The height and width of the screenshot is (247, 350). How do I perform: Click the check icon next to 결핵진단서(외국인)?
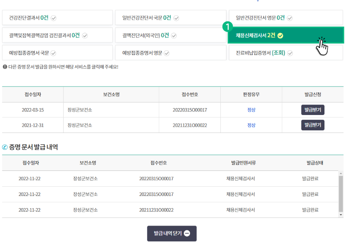point(173,35)
